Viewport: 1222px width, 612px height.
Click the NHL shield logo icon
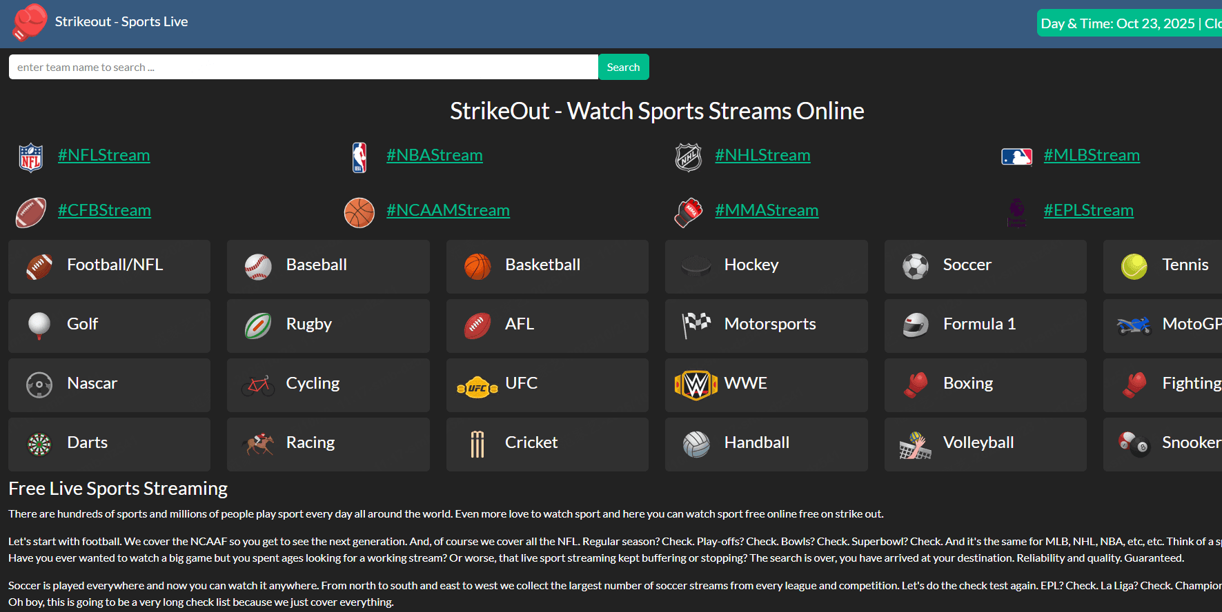pyautogui.click(x=688, y=157)
